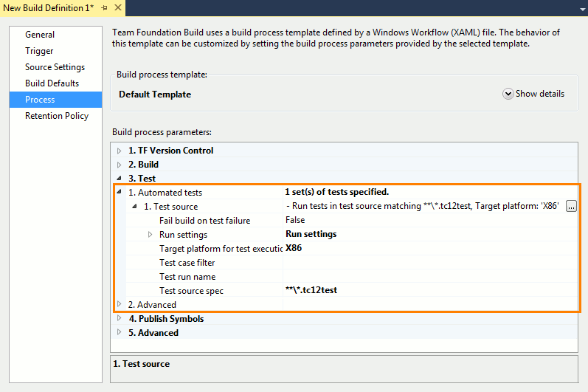Expand the 2. Build section
The height and width of the screenshot is (392, 588).
click(120, 165)
